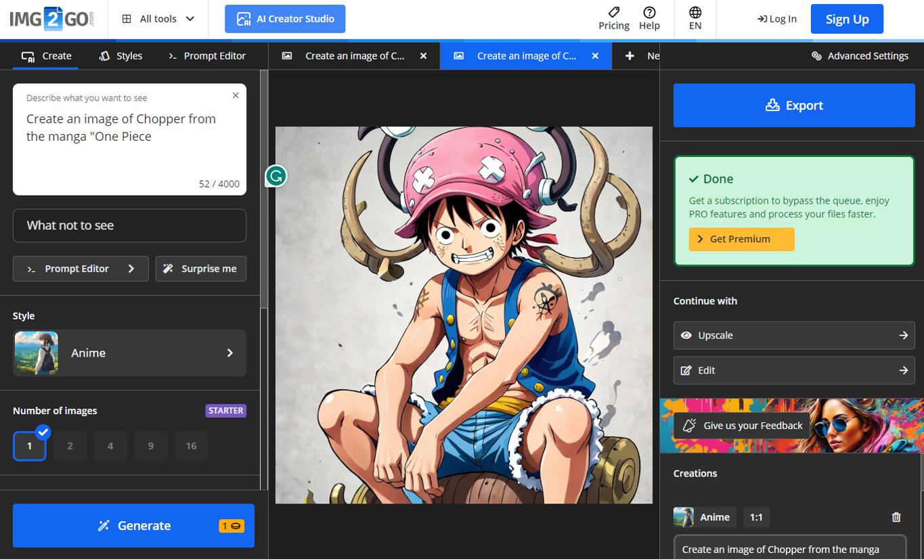Choose the 4 images option
Screen dimensions: 924x559
click(x=110, y=445)
